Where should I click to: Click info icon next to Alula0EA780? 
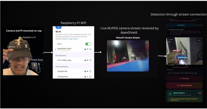click(x=90, y=71)
